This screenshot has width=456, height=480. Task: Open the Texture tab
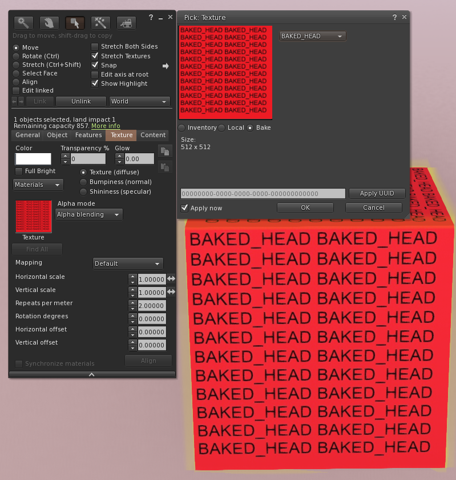(x=122, y=135)
